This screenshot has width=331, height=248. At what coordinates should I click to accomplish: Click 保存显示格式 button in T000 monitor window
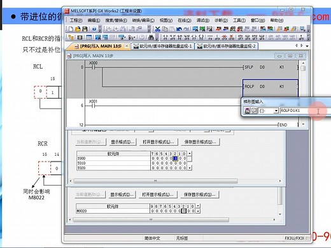[200, 142]
